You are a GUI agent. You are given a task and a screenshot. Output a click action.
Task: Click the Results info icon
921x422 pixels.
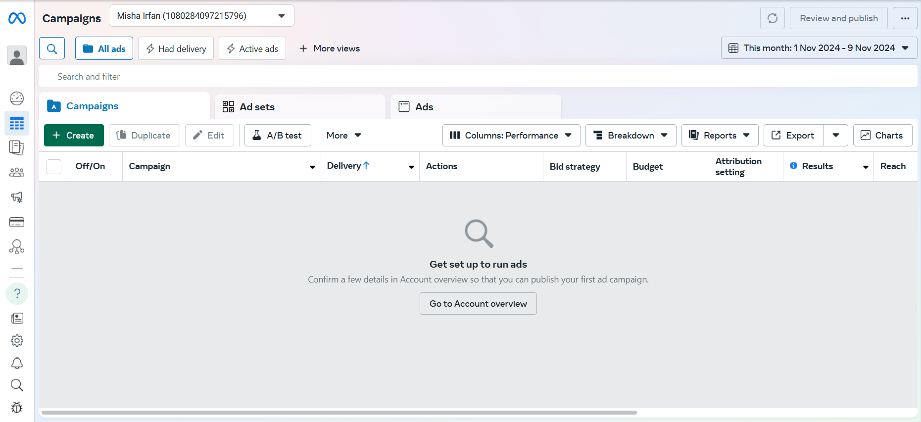[793, 166]
